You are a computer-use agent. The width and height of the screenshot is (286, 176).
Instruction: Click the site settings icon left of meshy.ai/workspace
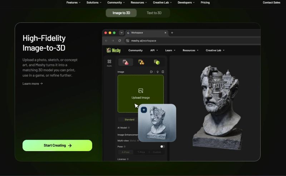coord(128,41)
